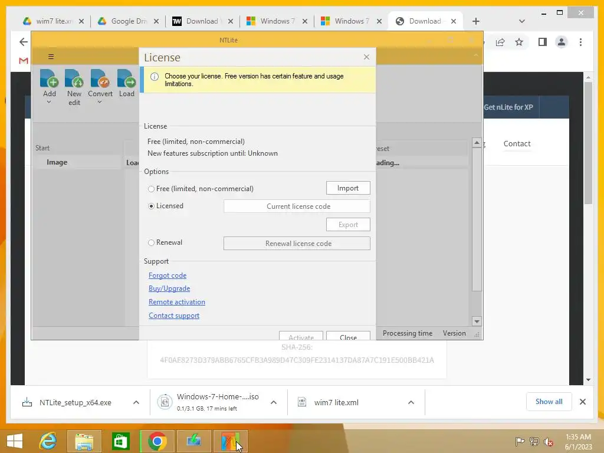Image resolution: width=604 pixels, height=453 pixels.
Task: Open Windows Store from taskbar
Action: coord(120,441)
